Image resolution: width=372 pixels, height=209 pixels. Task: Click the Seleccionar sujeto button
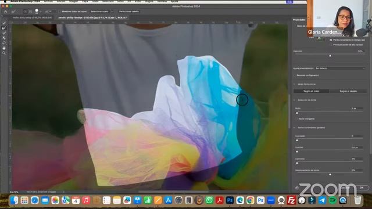(99, 12)
